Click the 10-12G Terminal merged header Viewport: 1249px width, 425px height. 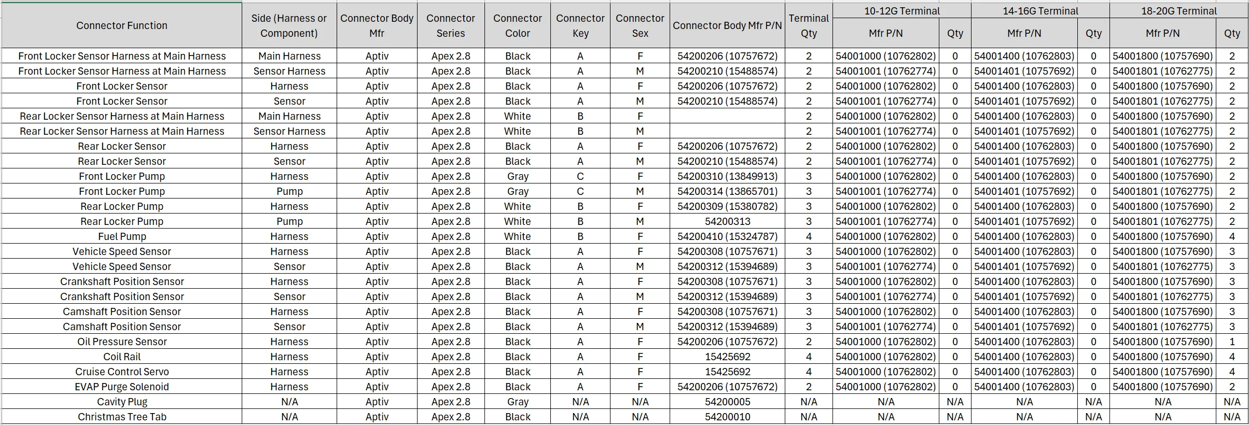[x=901, y=11]
